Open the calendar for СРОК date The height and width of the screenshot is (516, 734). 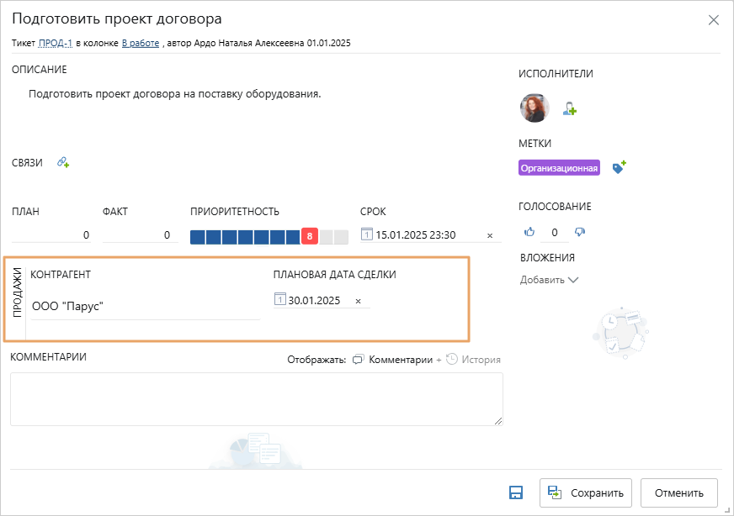pos(366,234)
